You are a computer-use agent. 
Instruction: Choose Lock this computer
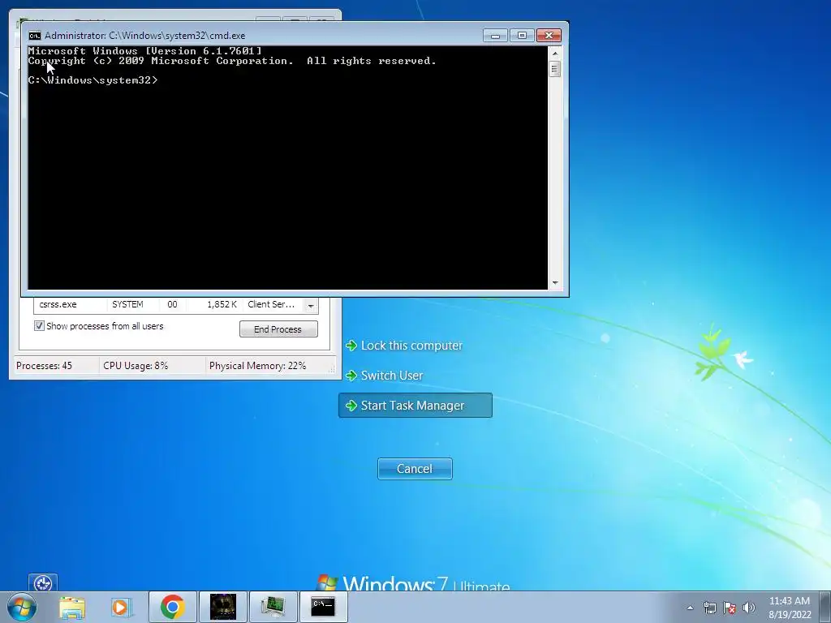405,346
